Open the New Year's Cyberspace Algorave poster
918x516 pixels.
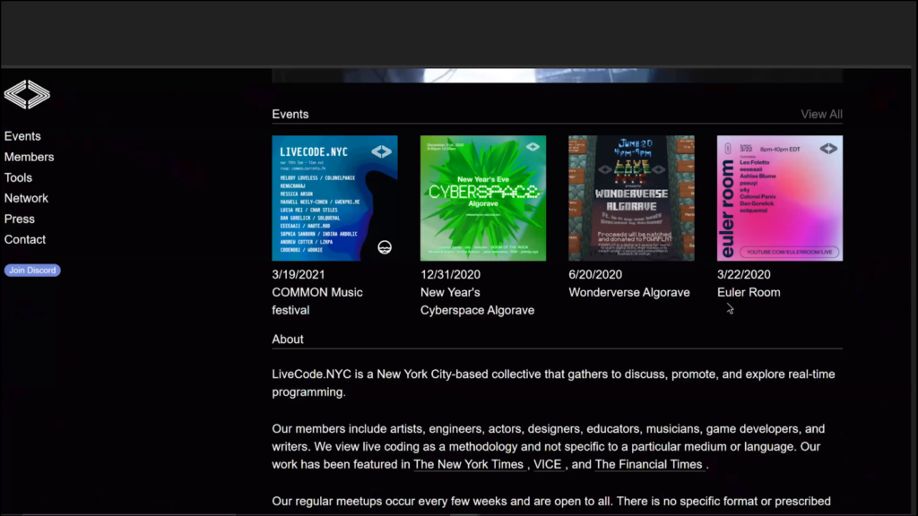483,198
